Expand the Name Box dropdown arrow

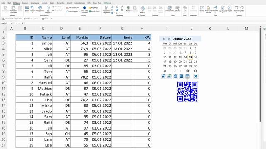tap(11, 23)
